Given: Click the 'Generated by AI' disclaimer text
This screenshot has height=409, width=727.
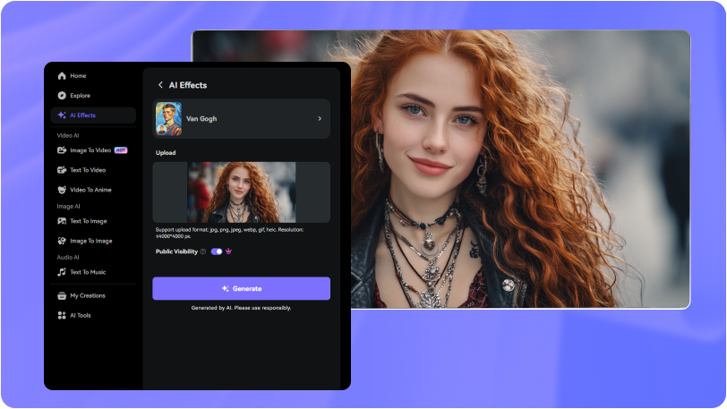Looking at the screenshot, I should point(241,308).
